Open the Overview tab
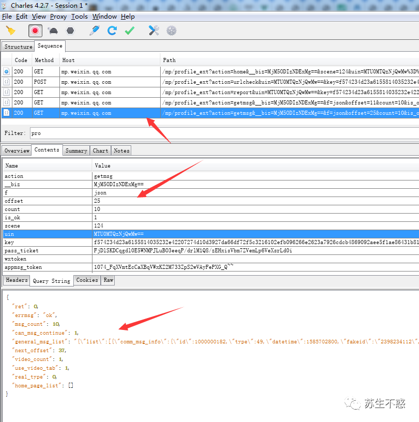 click(x=17, y=150)
